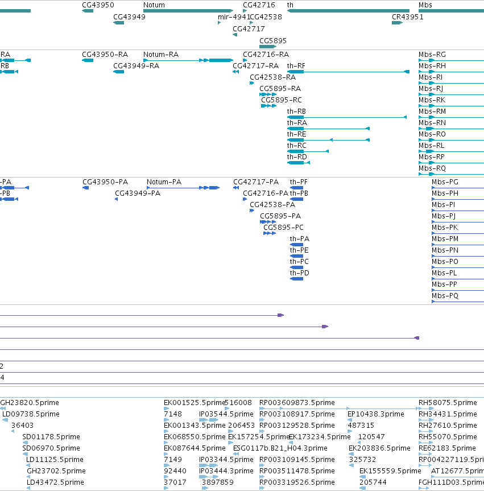
Task: Select the mir-4941 gene label
Action: coord(234,17)
